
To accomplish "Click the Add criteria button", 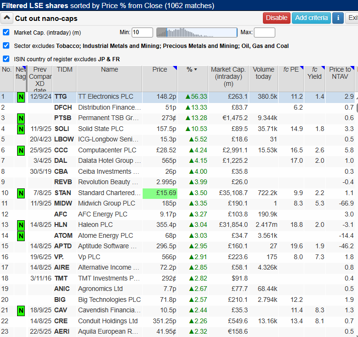I will pos(311,18).
